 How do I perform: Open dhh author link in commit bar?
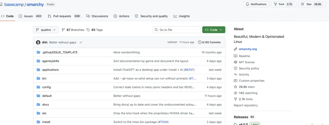(45, 42)
